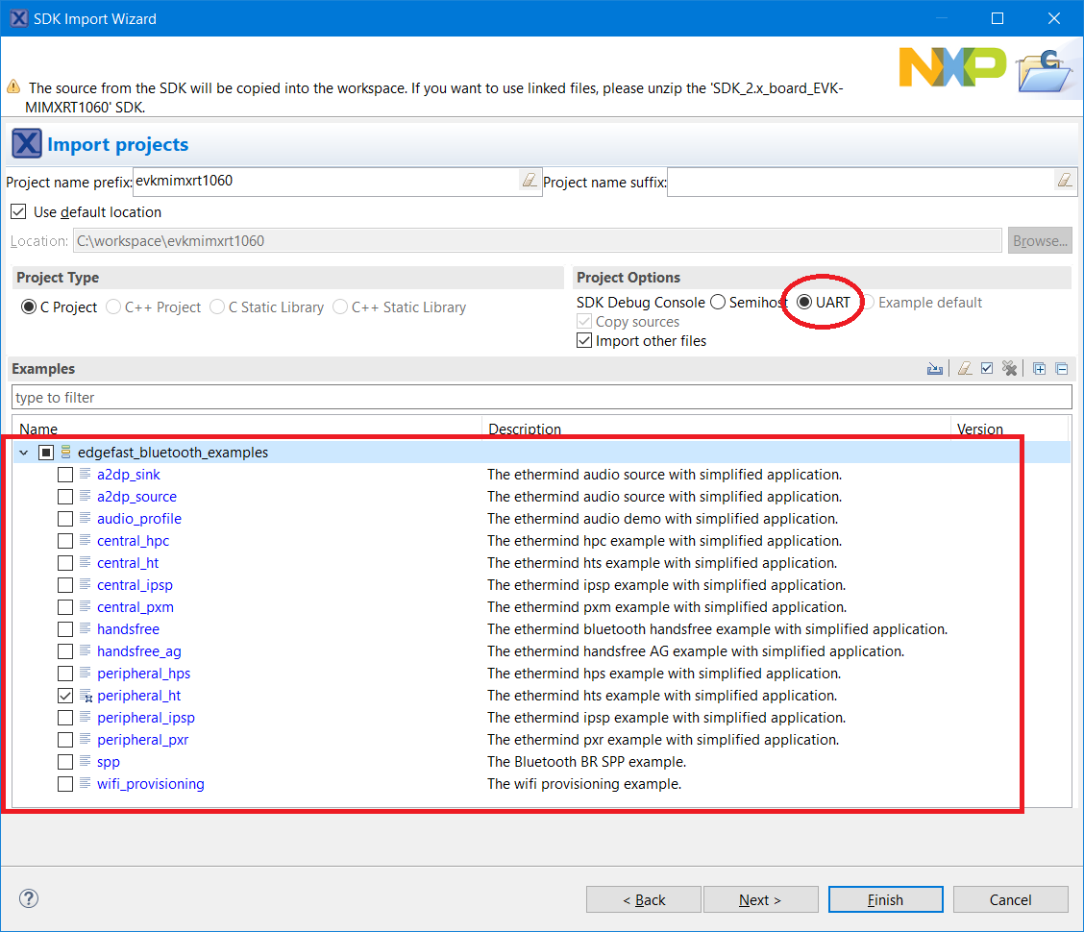Check the a2dp_sink example checkbox
This screenshot has height=932, width=1084.
[x=65, y=475]
